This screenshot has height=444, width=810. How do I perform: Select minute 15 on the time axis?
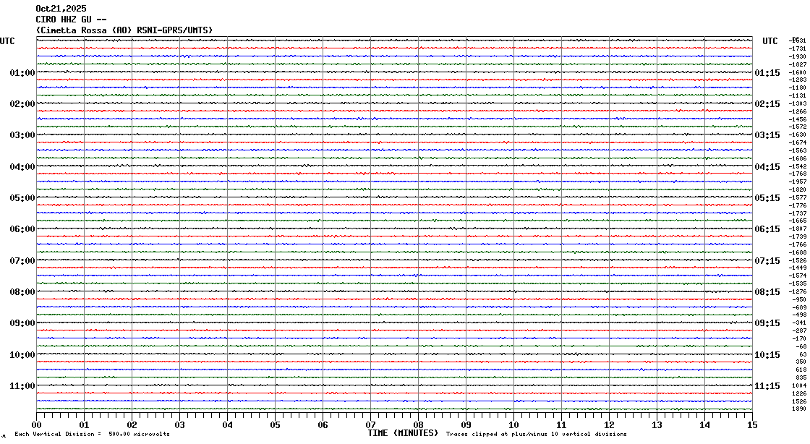[x=751, y=425]
